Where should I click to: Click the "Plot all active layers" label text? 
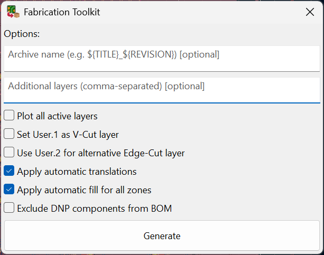(57, 116)
